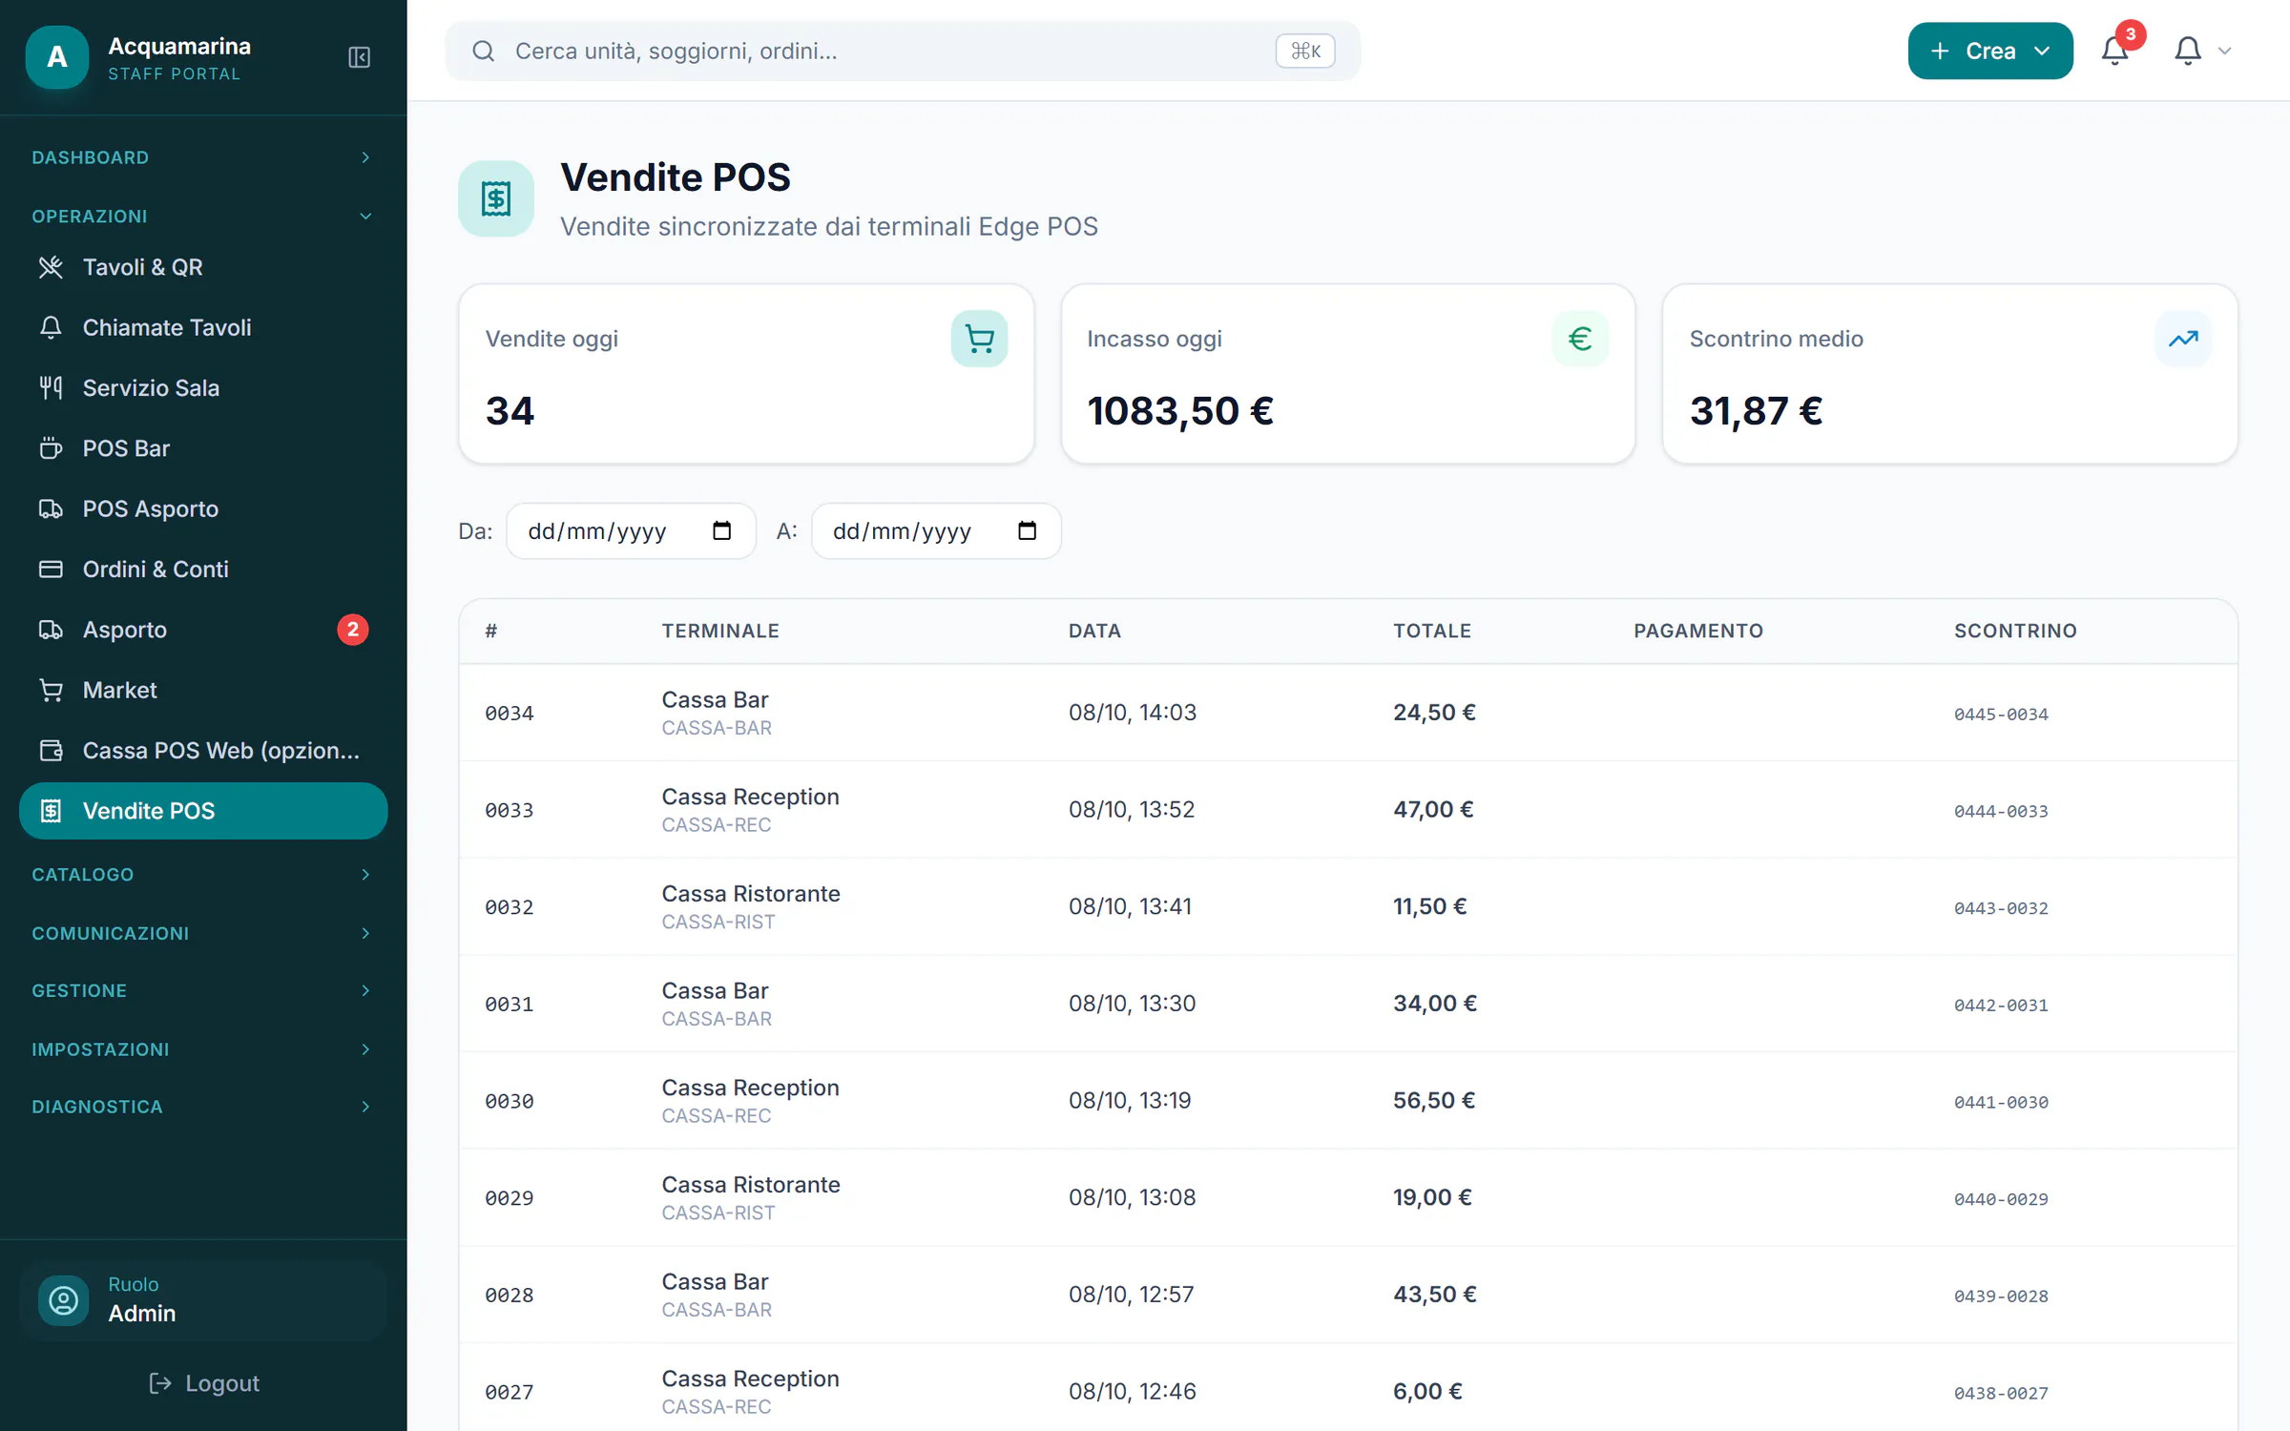Open calendar picker in Da date field

(721, 530)
